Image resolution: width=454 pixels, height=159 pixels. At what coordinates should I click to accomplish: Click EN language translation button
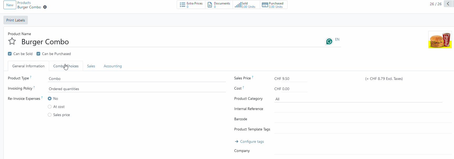click(x=337, y=39)
